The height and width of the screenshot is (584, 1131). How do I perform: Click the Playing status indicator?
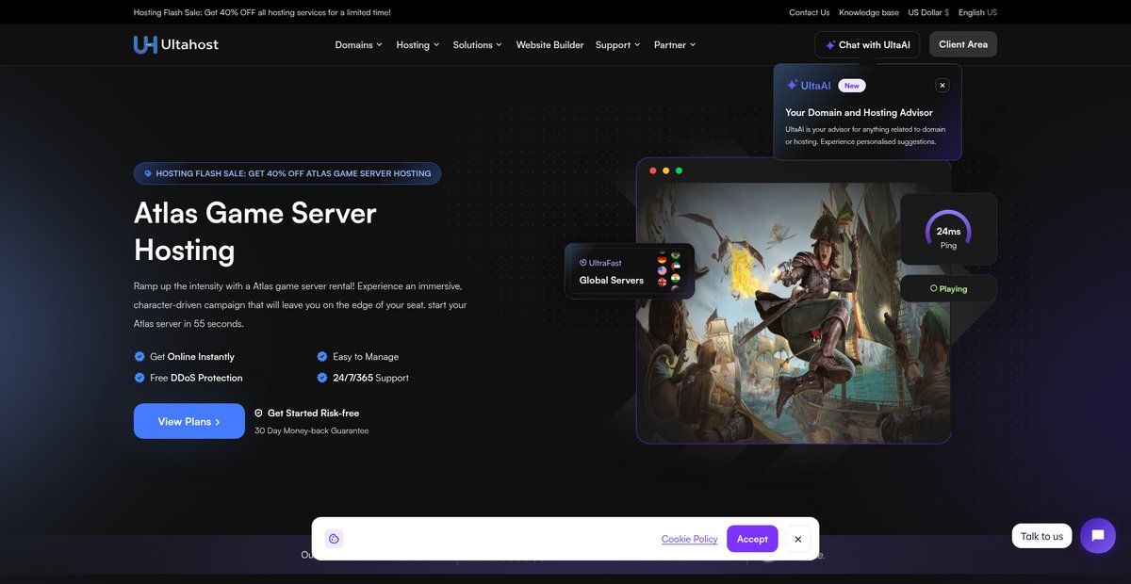coord(948,288)
